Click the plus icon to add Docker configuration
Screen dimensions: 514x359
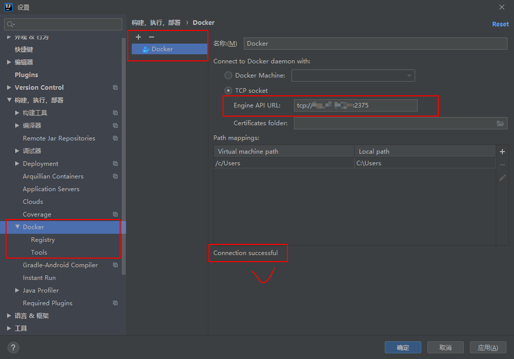click(138, 37)
